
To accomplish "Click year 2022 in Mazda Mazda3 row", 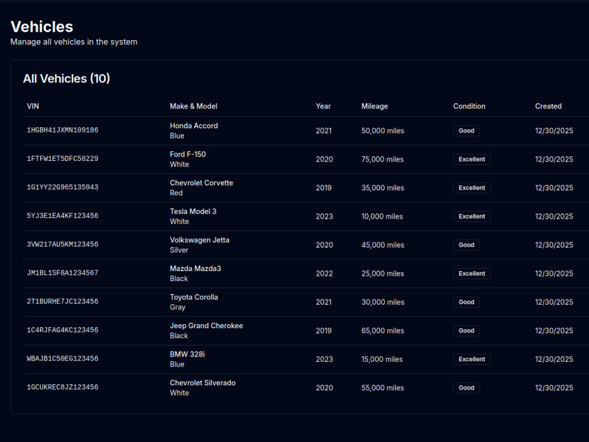I will 324,273.
